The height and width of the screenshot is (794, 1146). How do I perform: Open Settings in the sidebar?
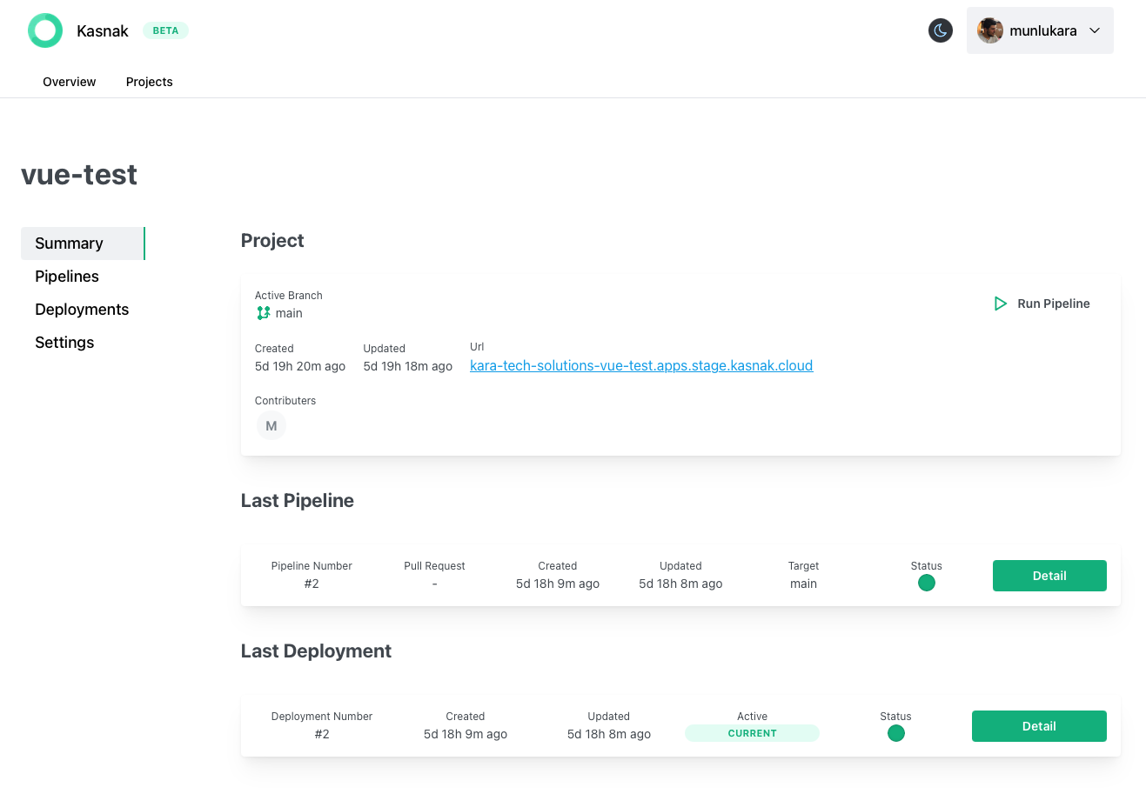[x=64, y=343]
